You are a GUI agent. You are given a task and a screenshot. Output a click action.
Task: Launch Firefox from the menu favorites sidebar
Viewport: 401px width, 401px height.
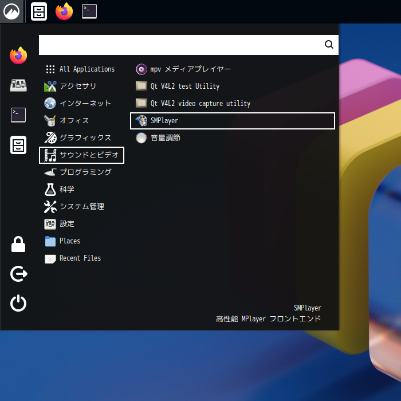[18, 56]
